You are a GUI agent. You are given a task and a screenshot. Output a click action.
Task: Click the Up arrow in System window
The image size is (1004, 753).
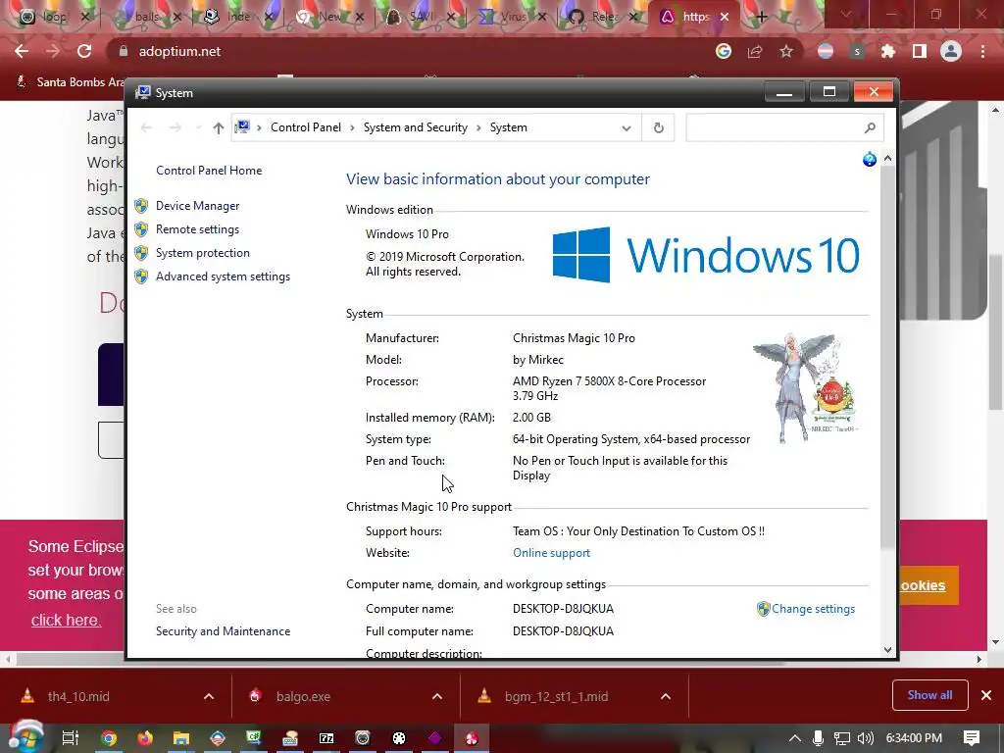click(219, 128)
